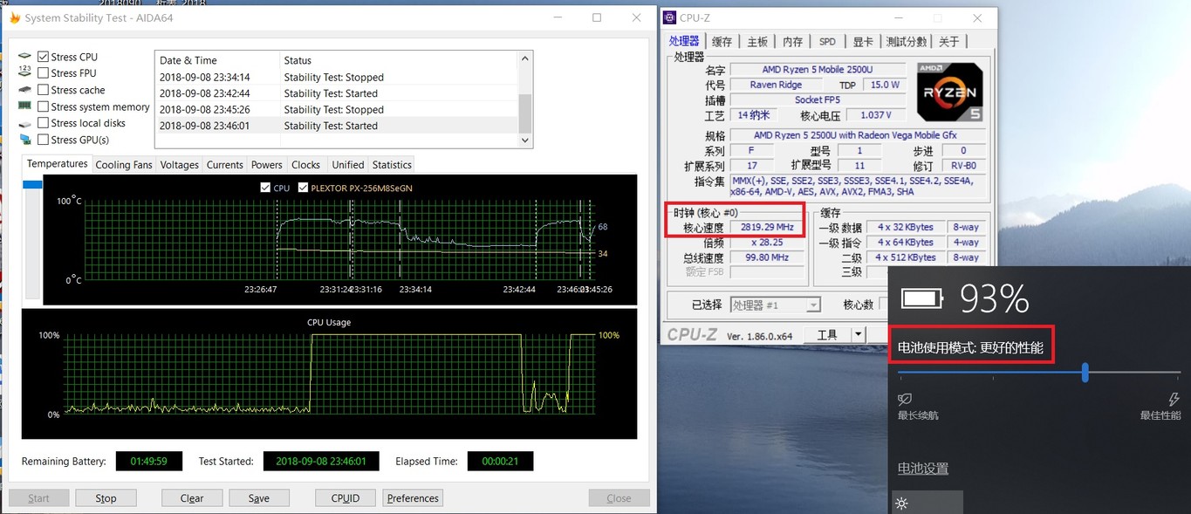This screenshot has height=514, width=1191.
Task: Click the brightness sun icon tile
Action: point(902,504)
